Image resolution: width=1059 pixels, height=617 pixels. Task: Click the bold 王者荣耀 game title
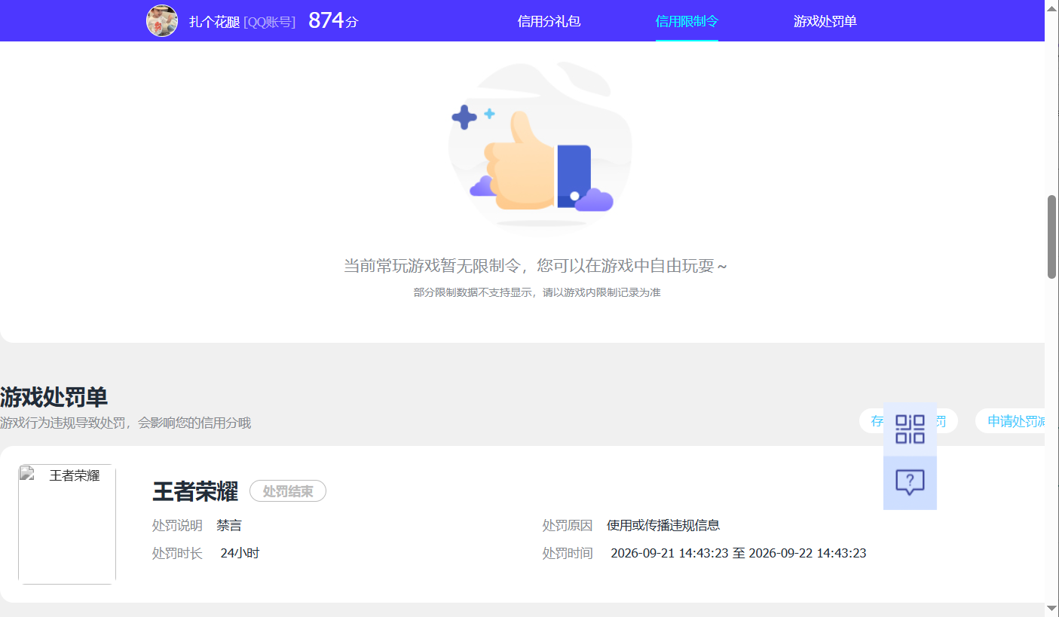195,491
